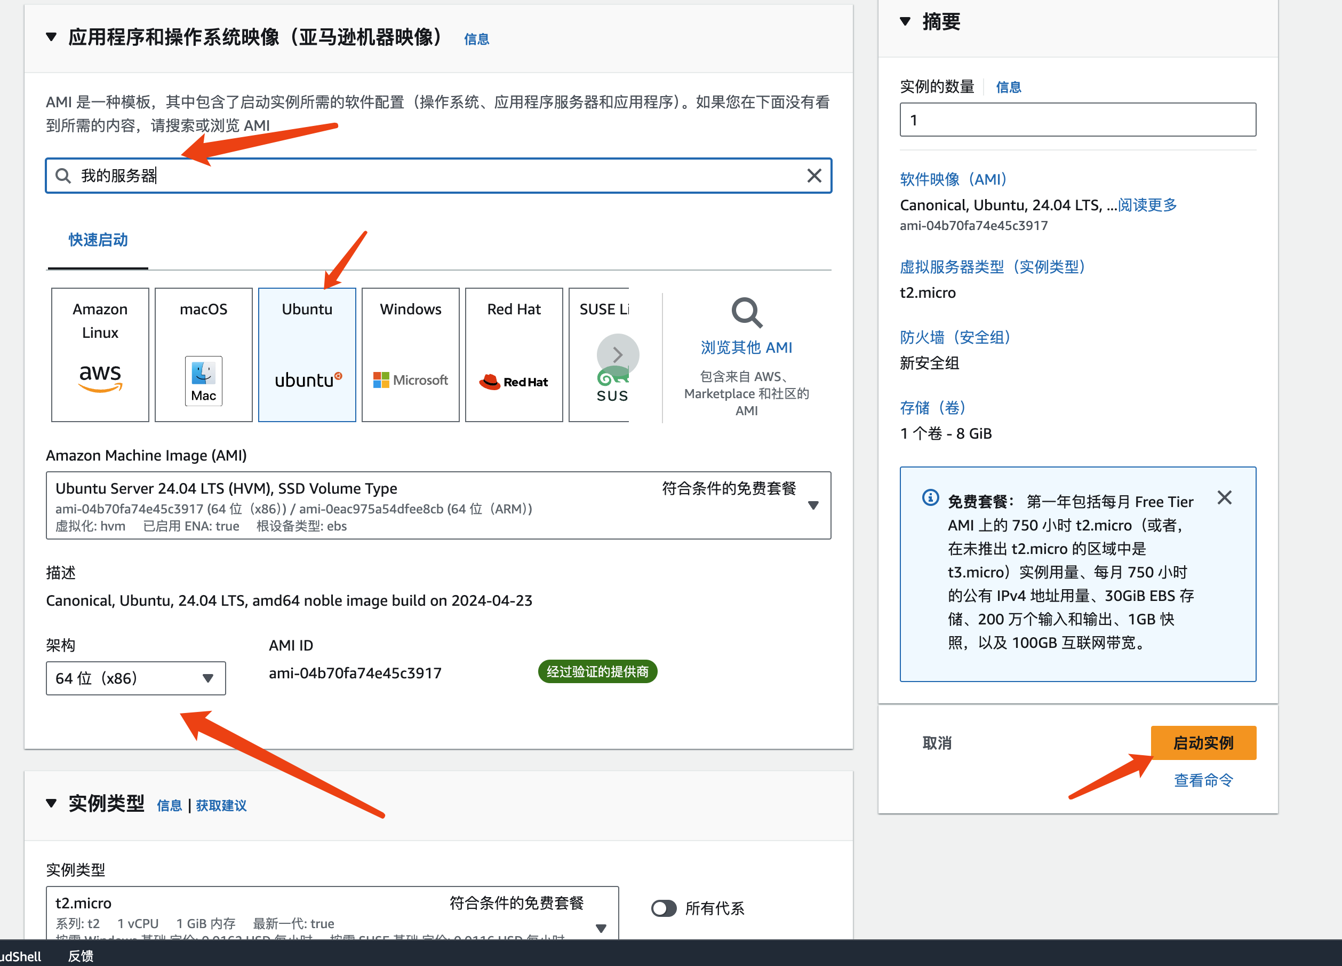1342x966 pixels.
Task: Collapse the 实例类型 section
Action: click(x=52, y=803)
